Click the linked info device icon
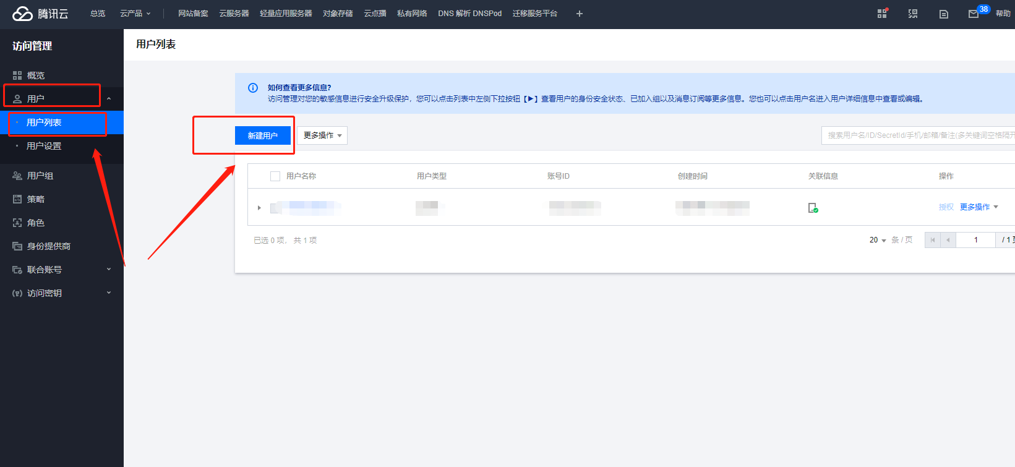Screen dimensions: 1015x467 (813, 208)
